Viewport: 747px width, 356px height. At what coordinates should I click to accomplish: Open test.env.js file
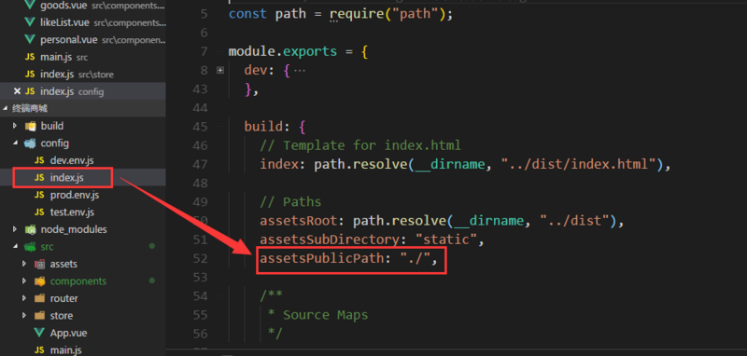(72, 212)
